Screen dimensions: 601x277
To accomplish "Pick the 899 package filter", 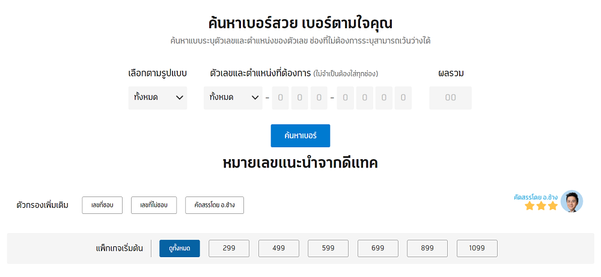I will (x=427, y=248).
